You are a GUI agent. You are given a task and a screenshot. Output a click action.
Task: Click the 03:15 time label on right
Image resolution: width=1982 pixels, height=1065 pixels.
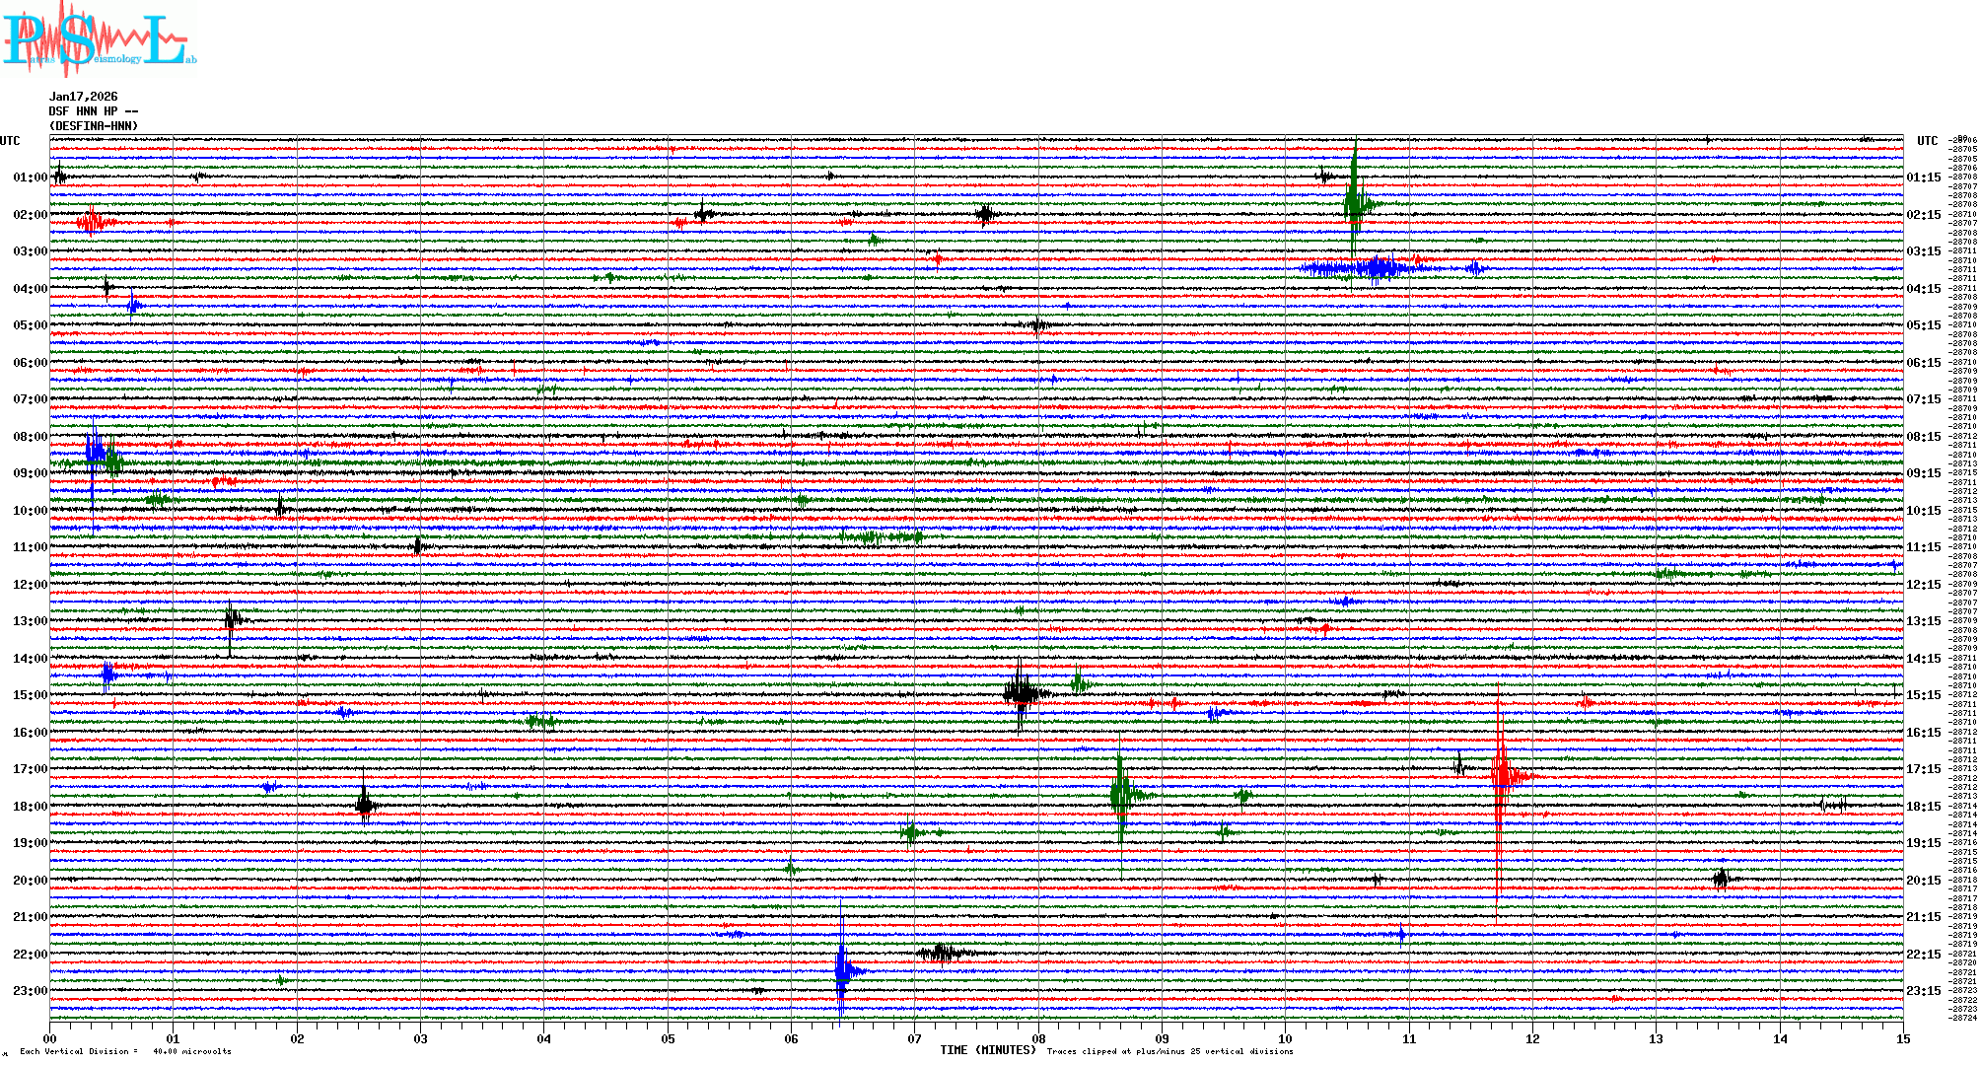pyautogui.click(x=1923, y=251)
